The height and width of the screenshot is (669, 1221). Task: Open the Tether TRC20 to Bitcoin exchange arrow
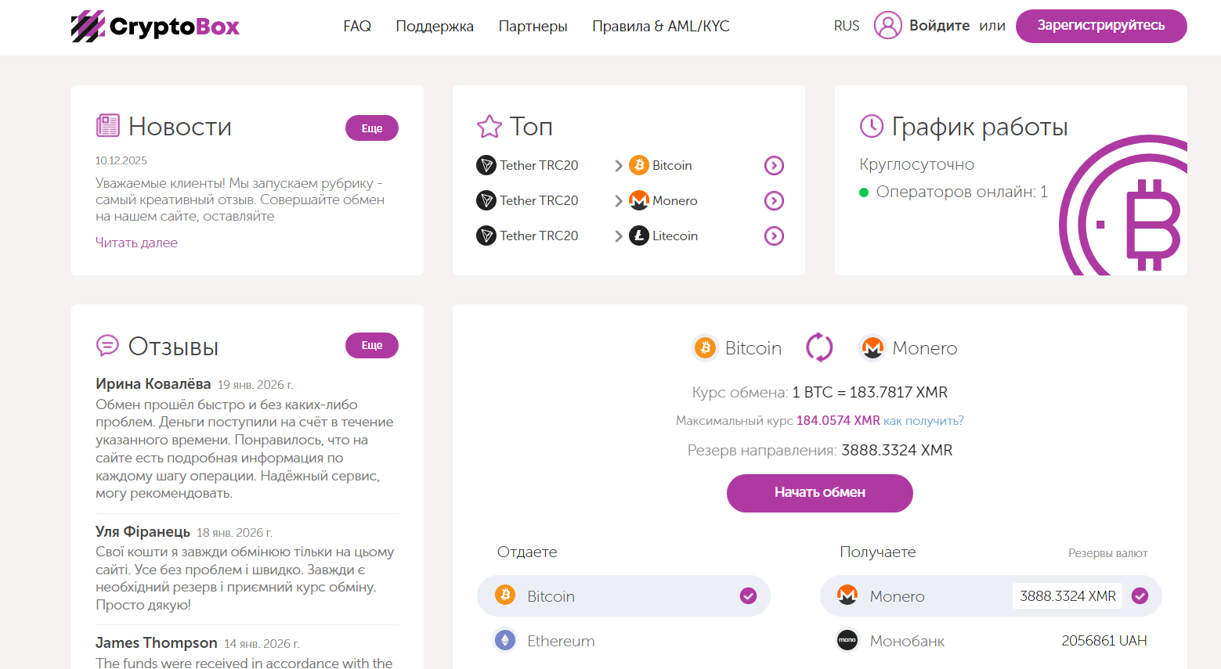pyautogui.click(x=774, y=165)
